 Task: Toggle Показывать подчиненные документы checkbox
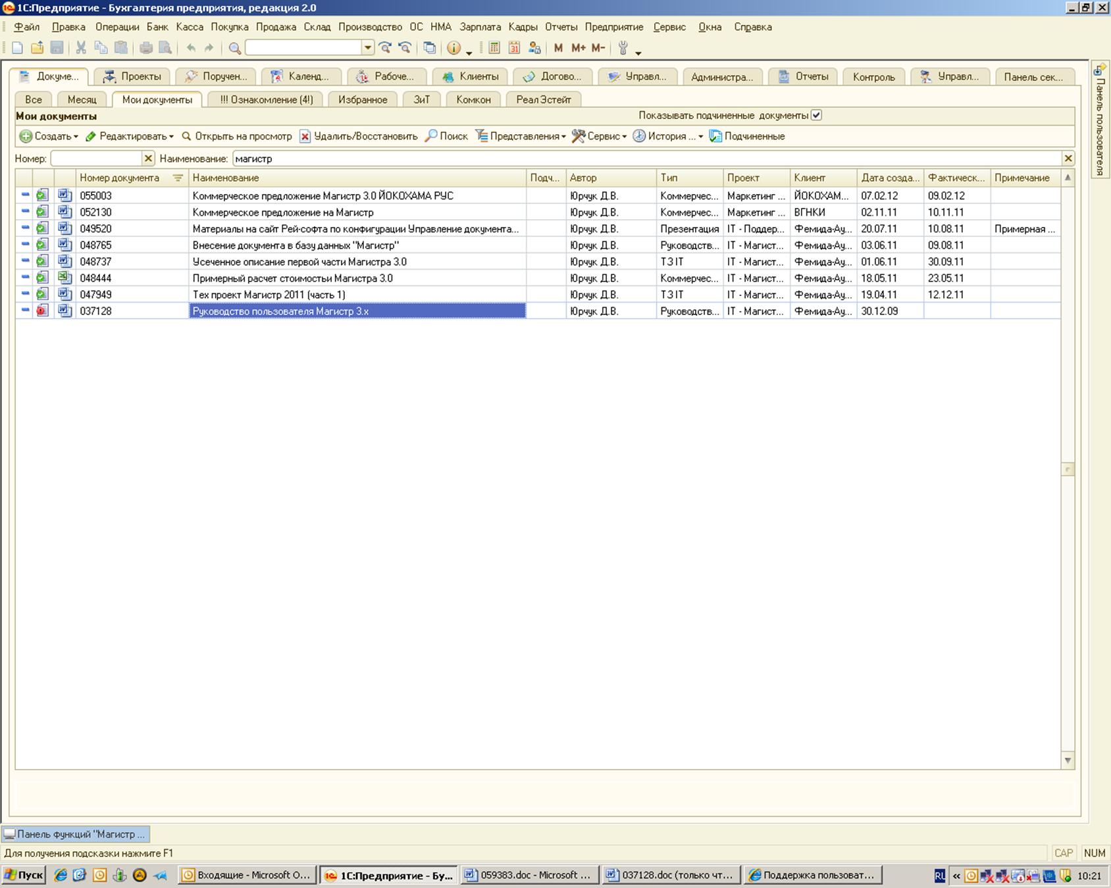816,115
